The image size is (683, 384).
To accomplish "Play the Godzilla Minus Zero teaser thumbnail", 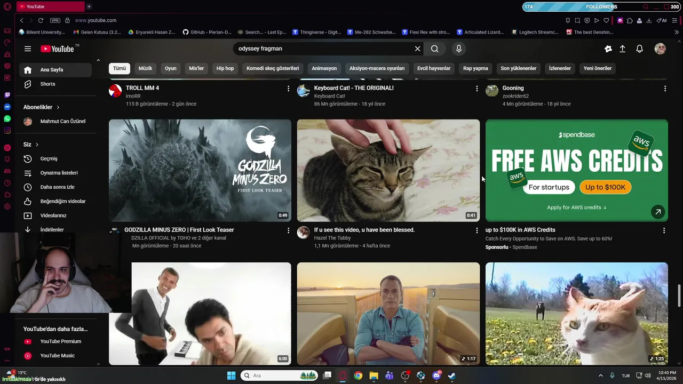I will click(x=200, y=170).
